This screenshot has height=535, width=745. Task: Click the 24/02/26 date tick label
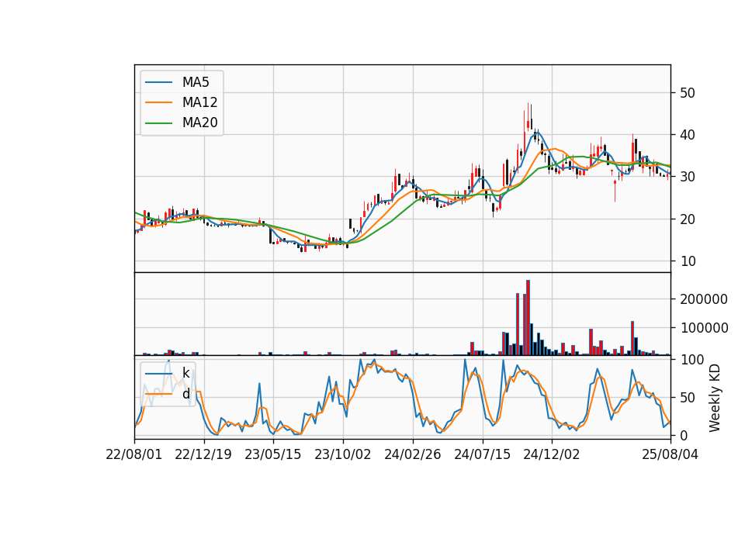click(412, 454)
